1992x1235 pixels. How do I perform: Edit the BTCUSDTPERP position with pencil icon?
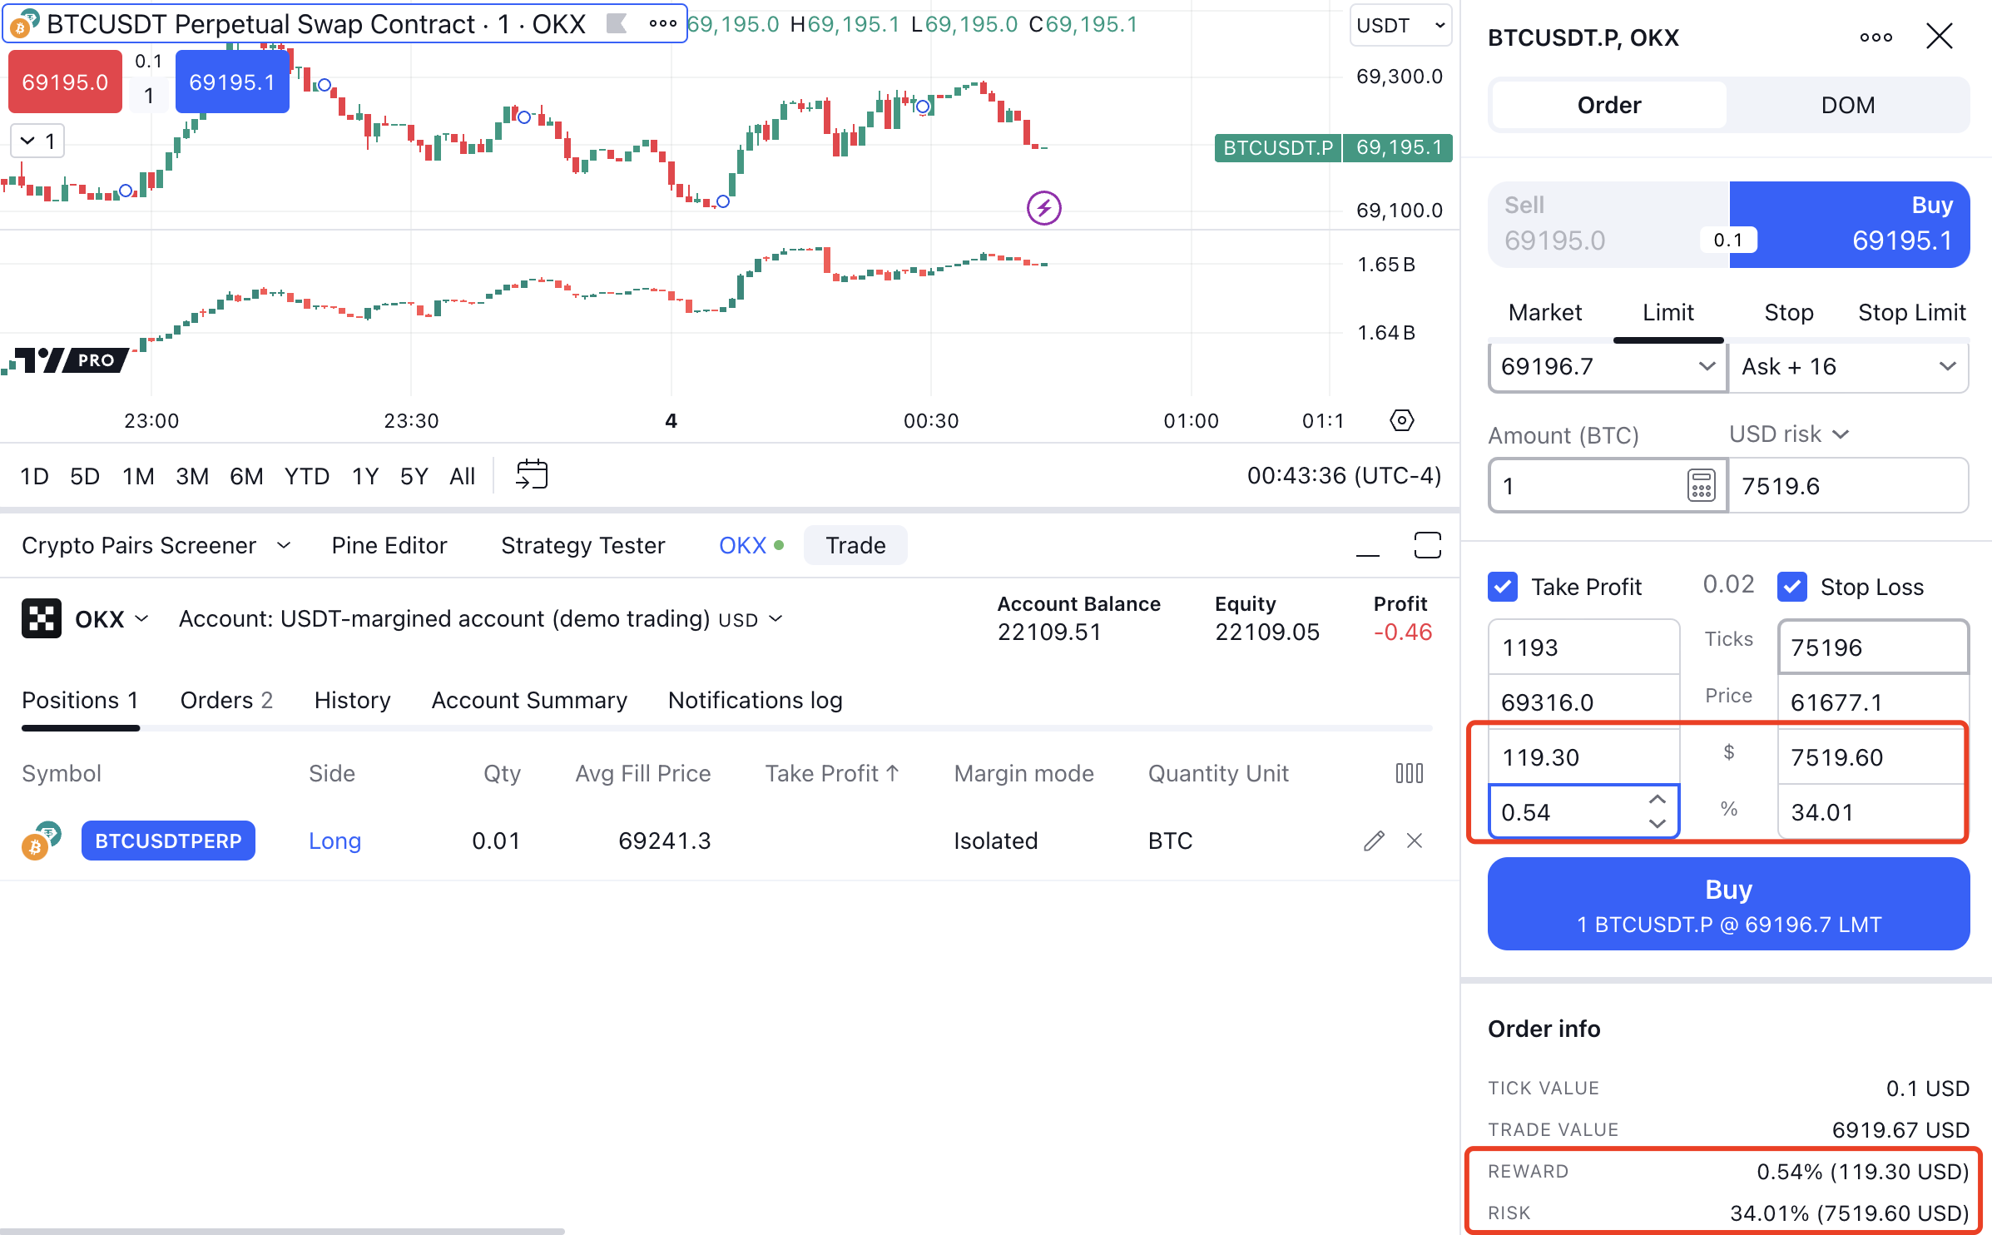pos(1374,841)
